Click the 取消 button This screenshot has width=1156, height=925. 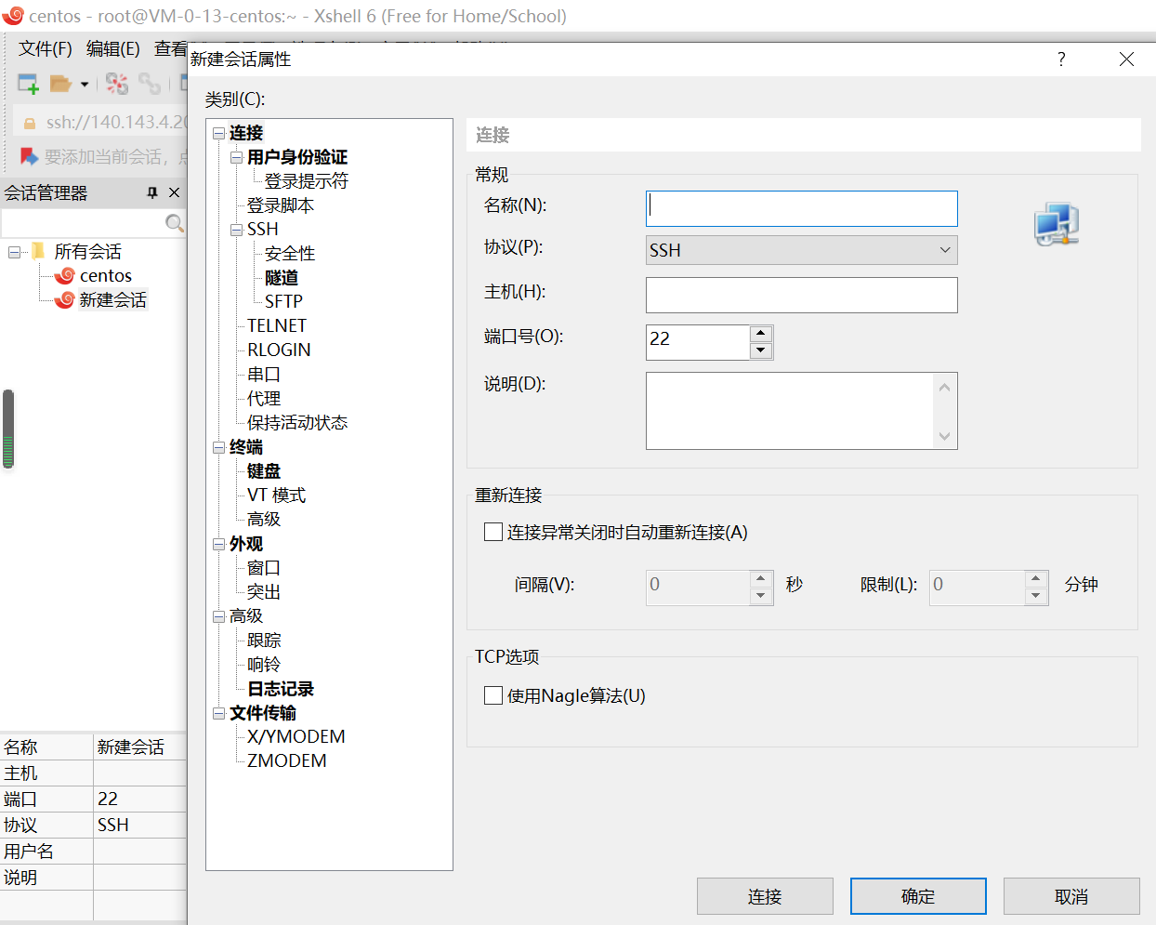pos(1071,896)
